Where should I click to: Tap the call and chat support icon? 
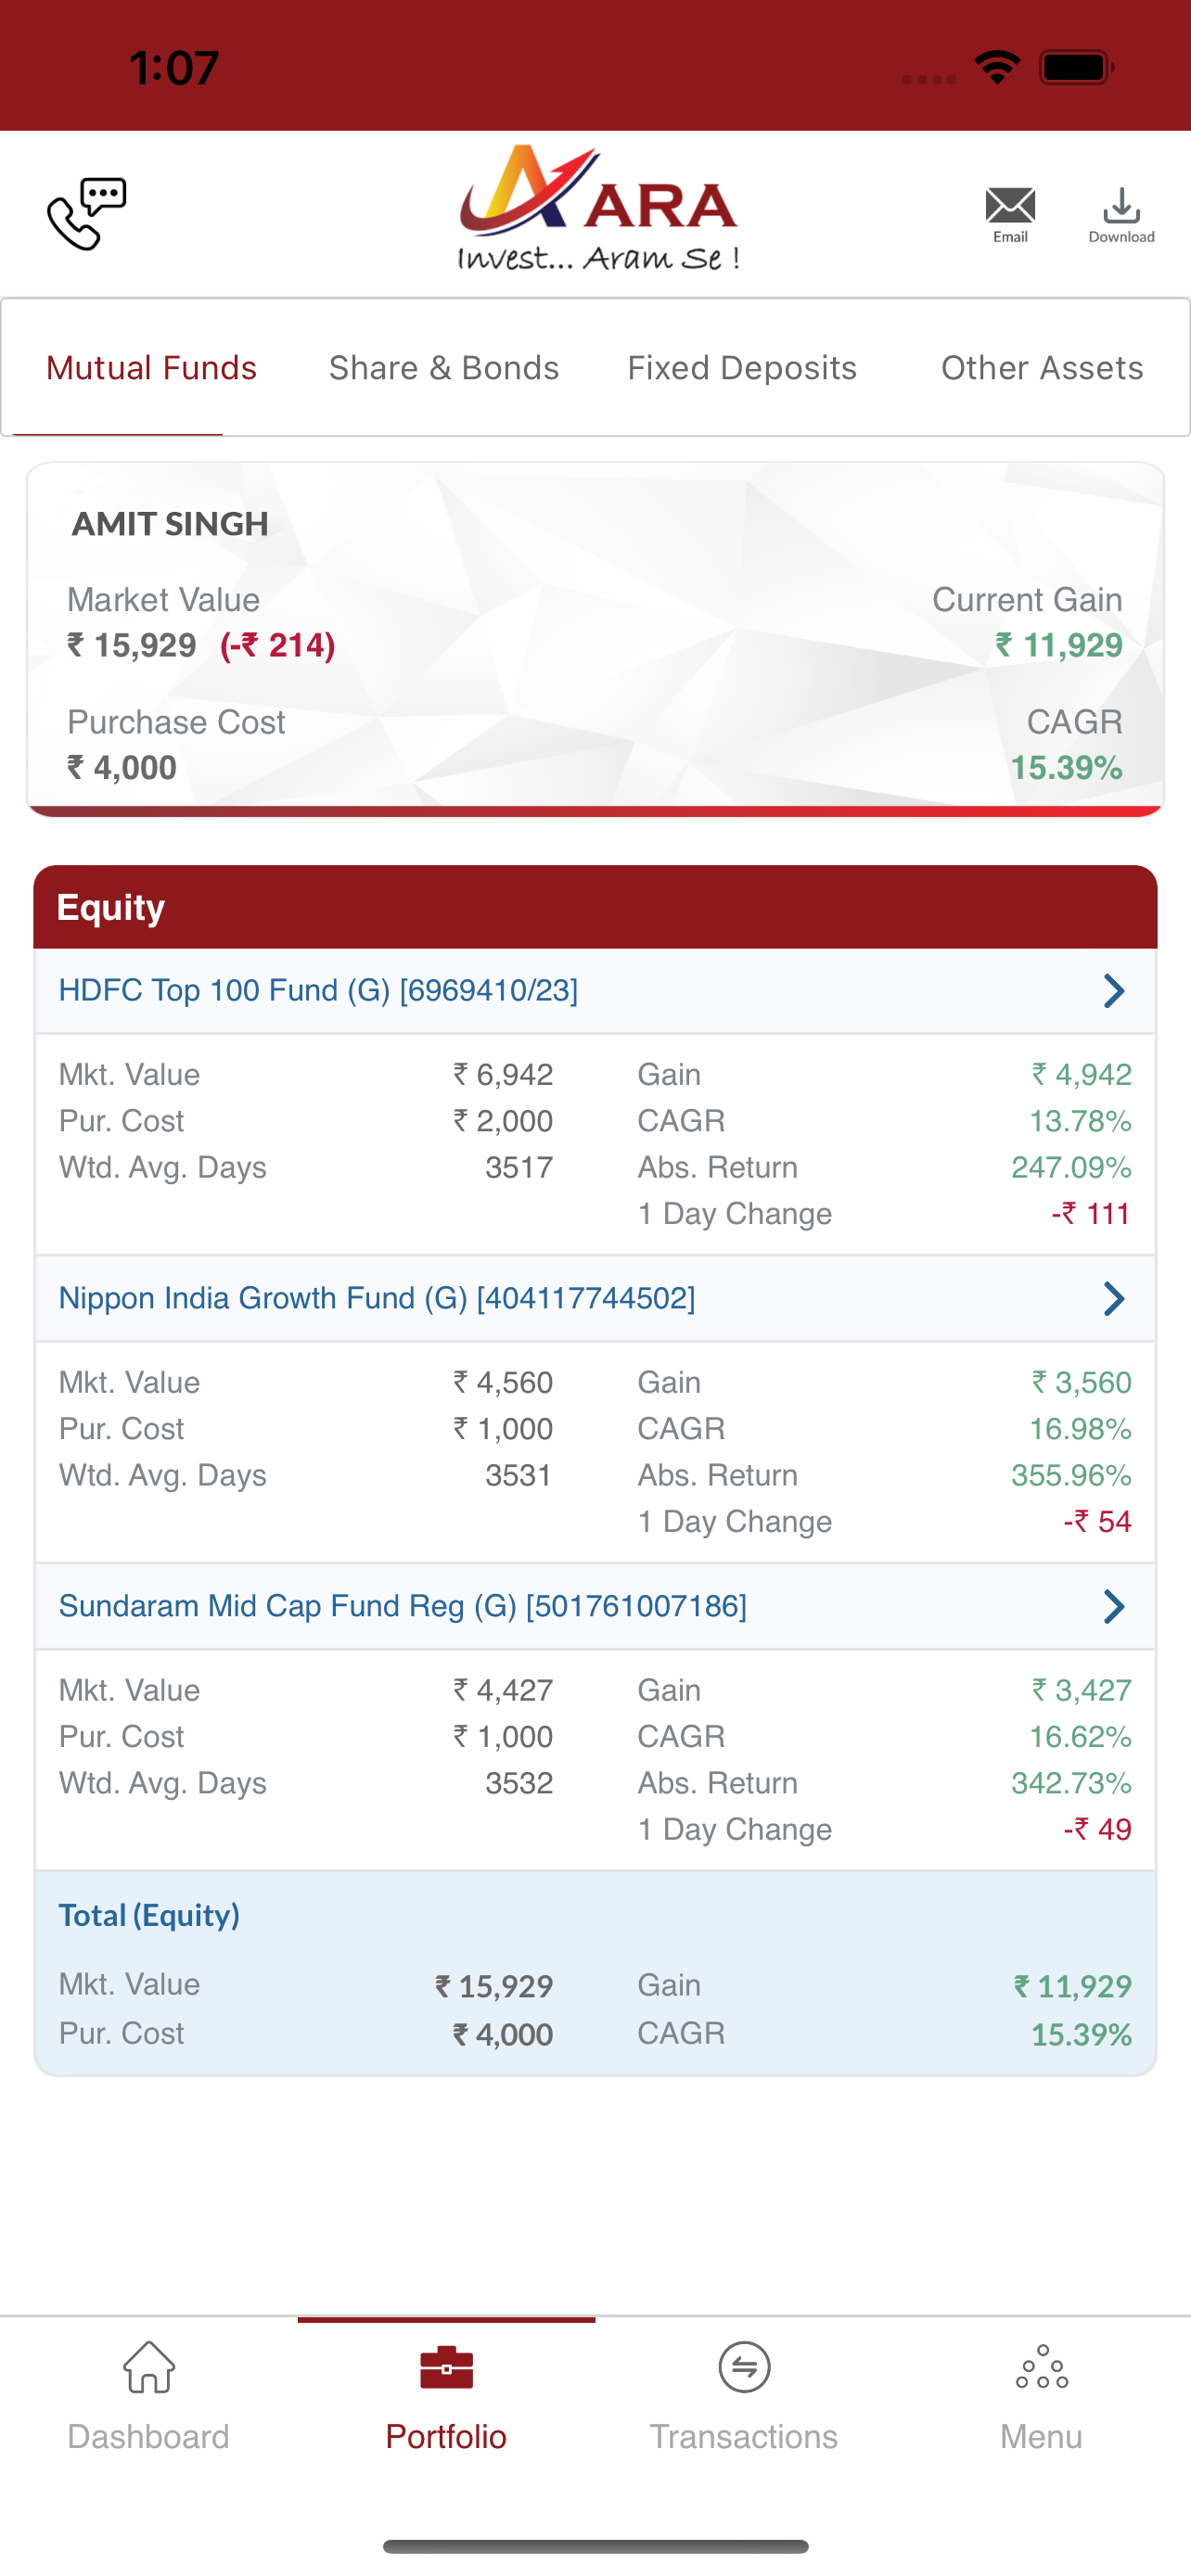87,213
